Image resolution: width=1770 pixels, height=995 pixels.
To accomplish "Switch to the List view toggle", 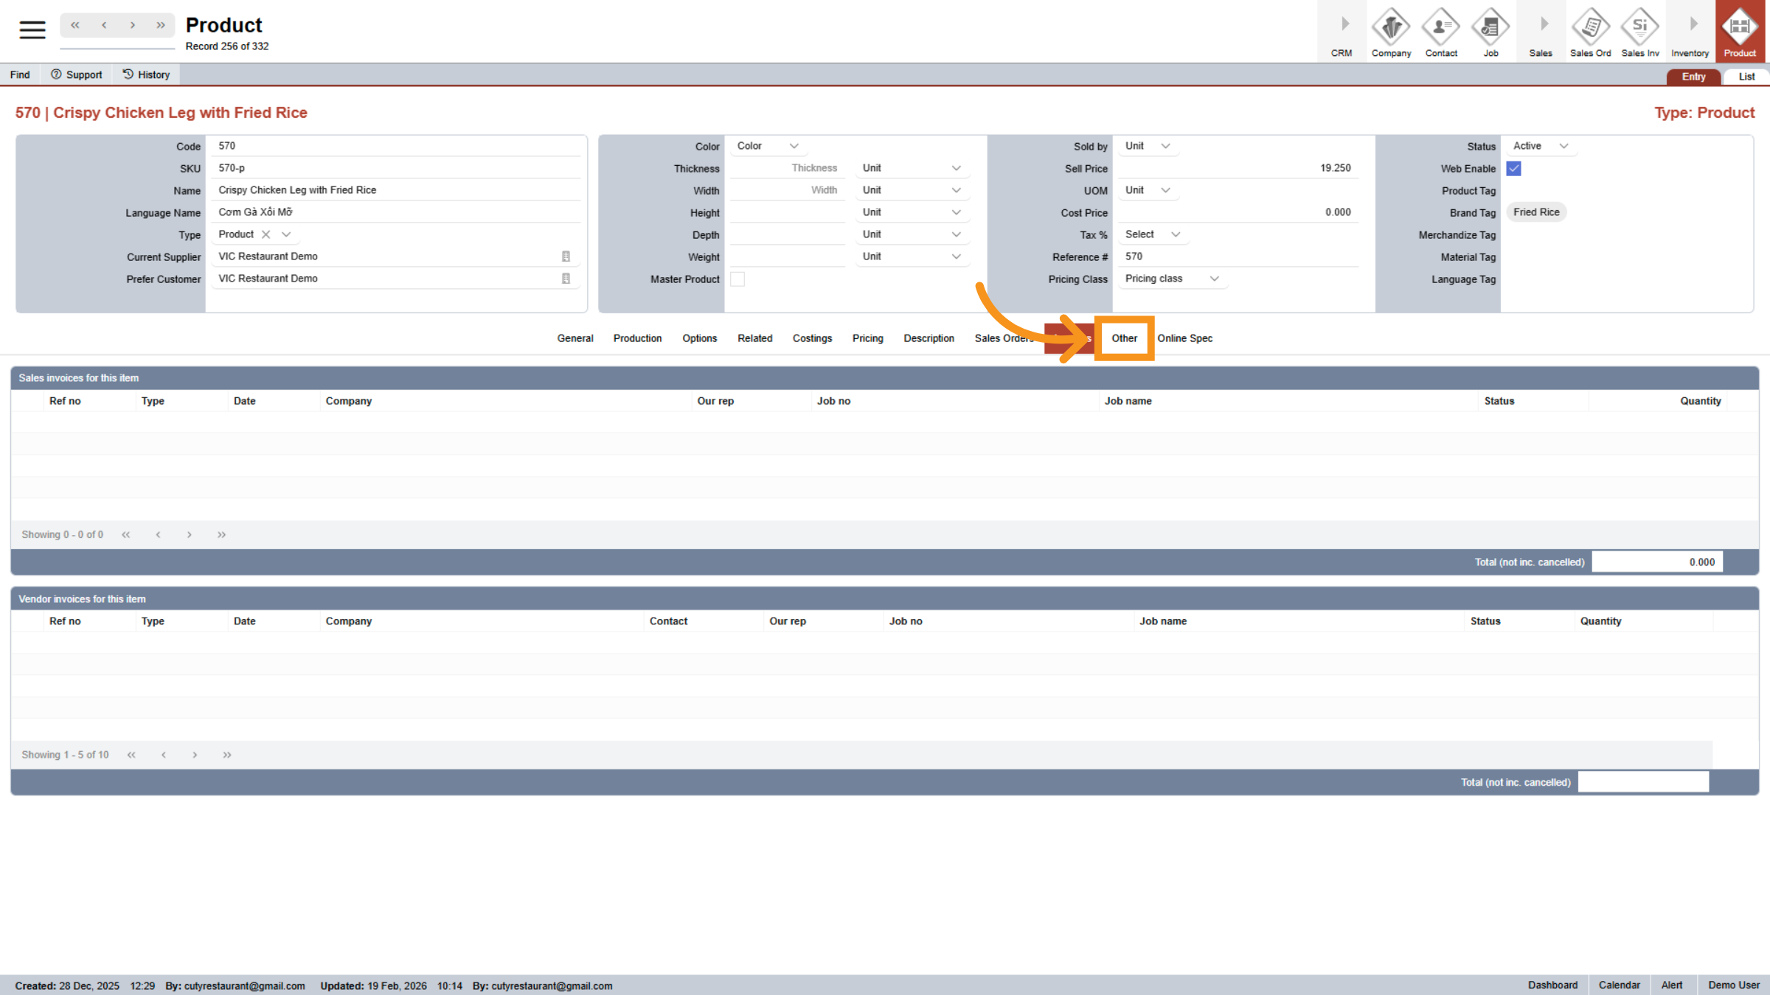I will point(1746,77).
